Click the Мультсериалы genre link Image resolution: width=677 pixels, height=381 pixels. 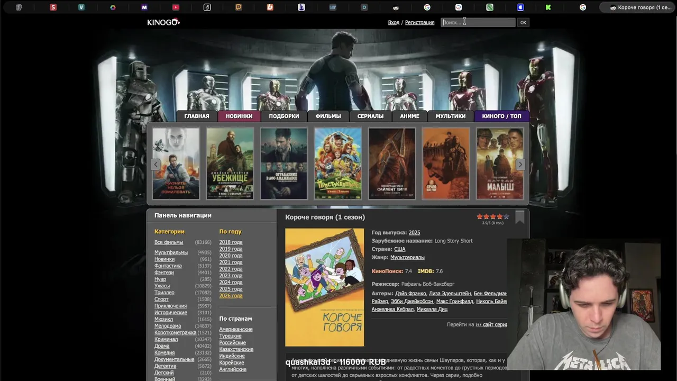click(407, 257)
